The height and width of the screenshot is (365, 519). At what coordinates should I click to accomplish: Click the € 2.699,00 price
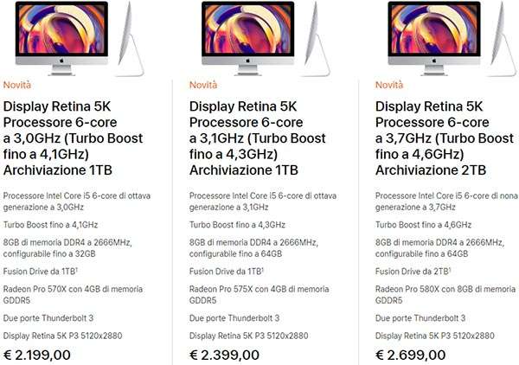411,354
